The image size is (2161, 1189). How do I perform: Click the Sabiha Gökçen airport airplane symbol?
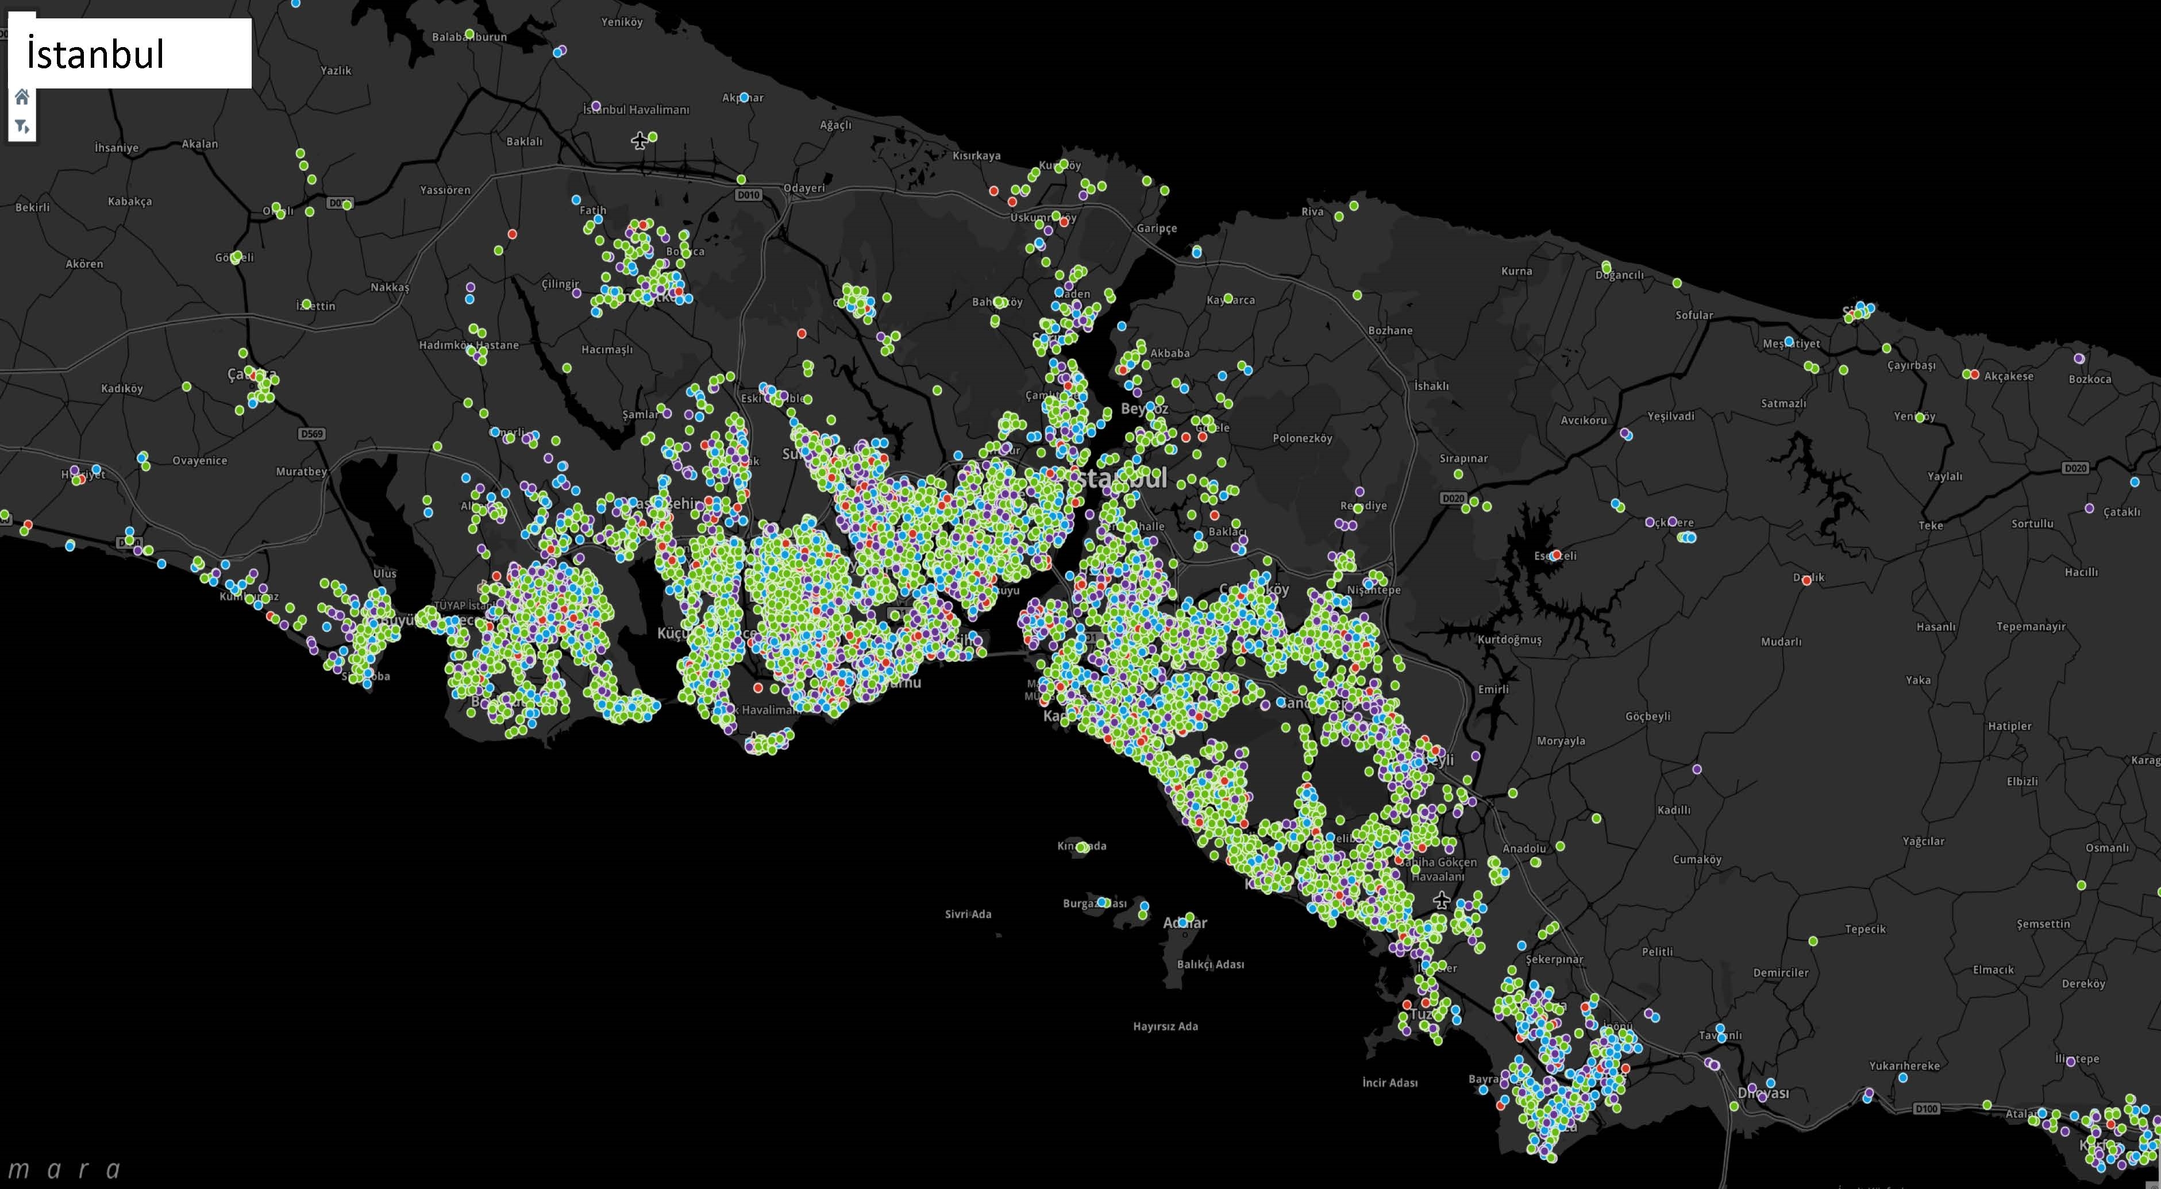1441,901
